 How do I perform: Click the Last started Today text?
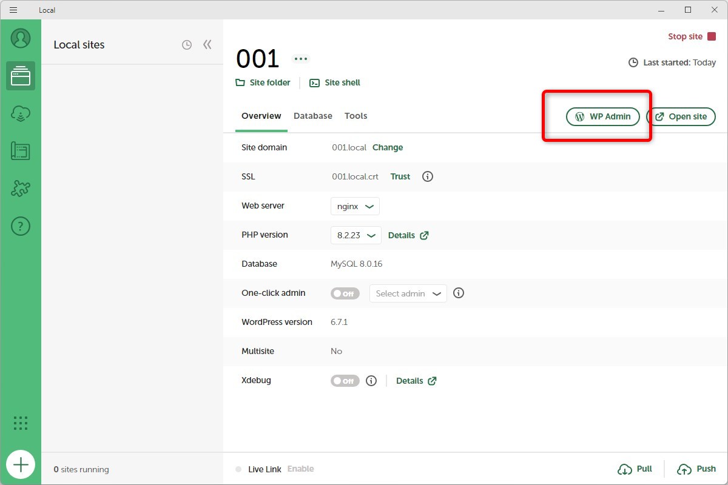[x=672, y=62]
